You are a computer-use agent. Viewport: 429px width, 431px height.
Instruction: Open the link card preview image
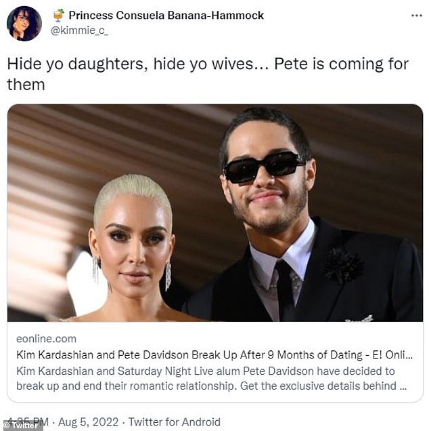[x=215, y=213]
